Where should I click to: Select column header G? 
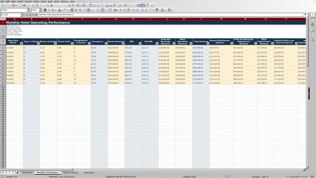[x=116, y=19]
